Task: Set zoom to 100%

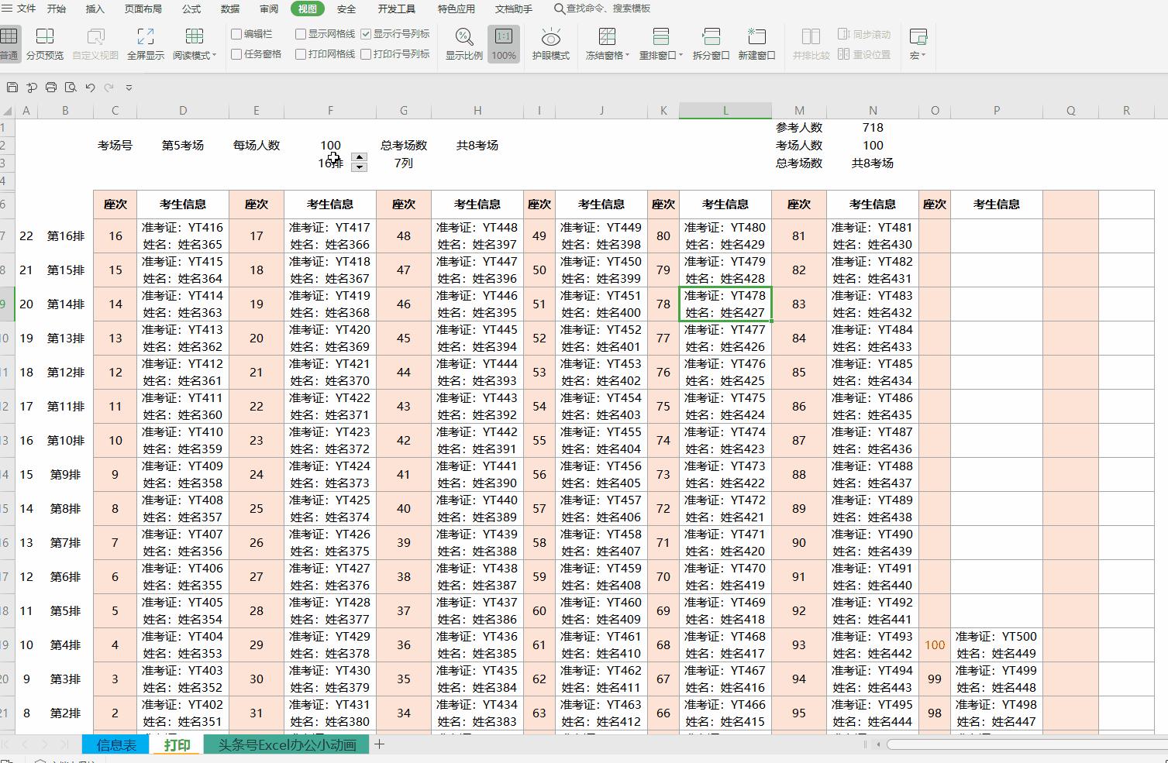Action: coord(504,43)
